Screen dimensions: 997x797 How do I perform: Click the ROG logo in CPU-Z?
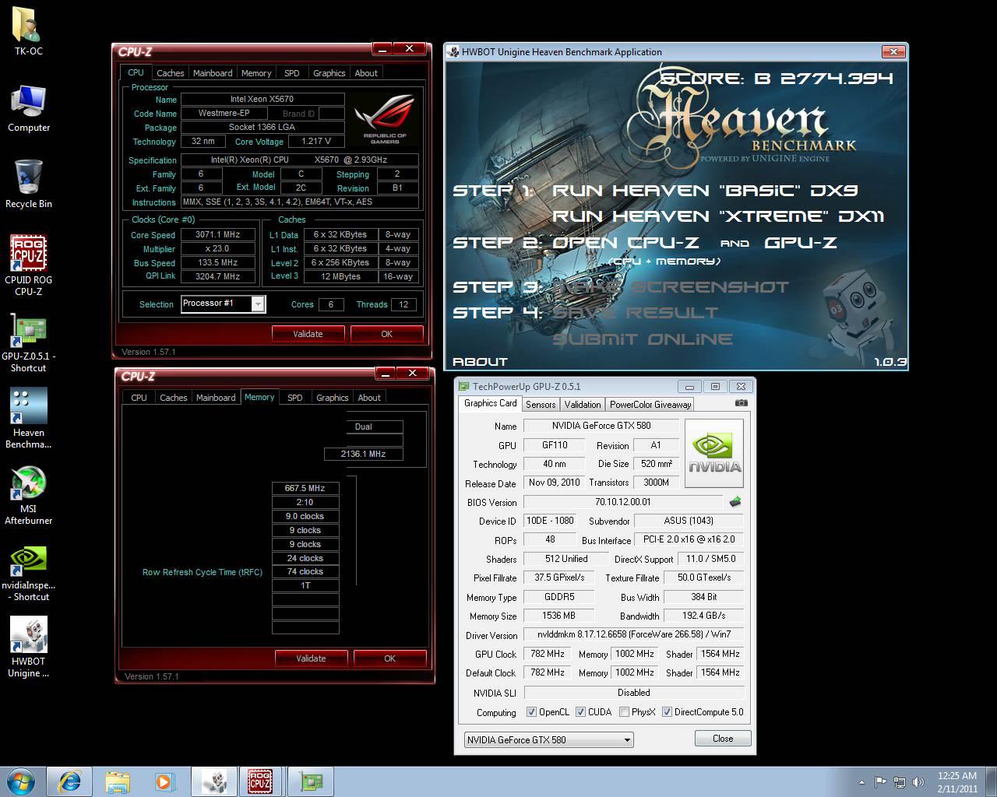click(385, 119)
